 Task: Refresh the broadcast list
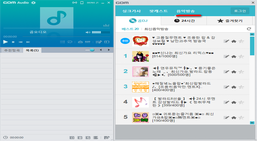coord(249,29)
